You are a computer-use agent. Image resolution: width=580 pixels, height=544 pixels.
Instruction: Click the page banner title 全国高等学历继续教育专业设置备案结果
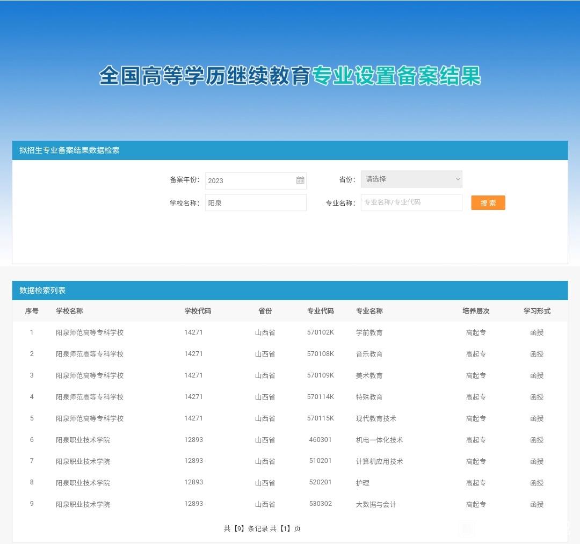pyautogui.click(x=290, y=75)
